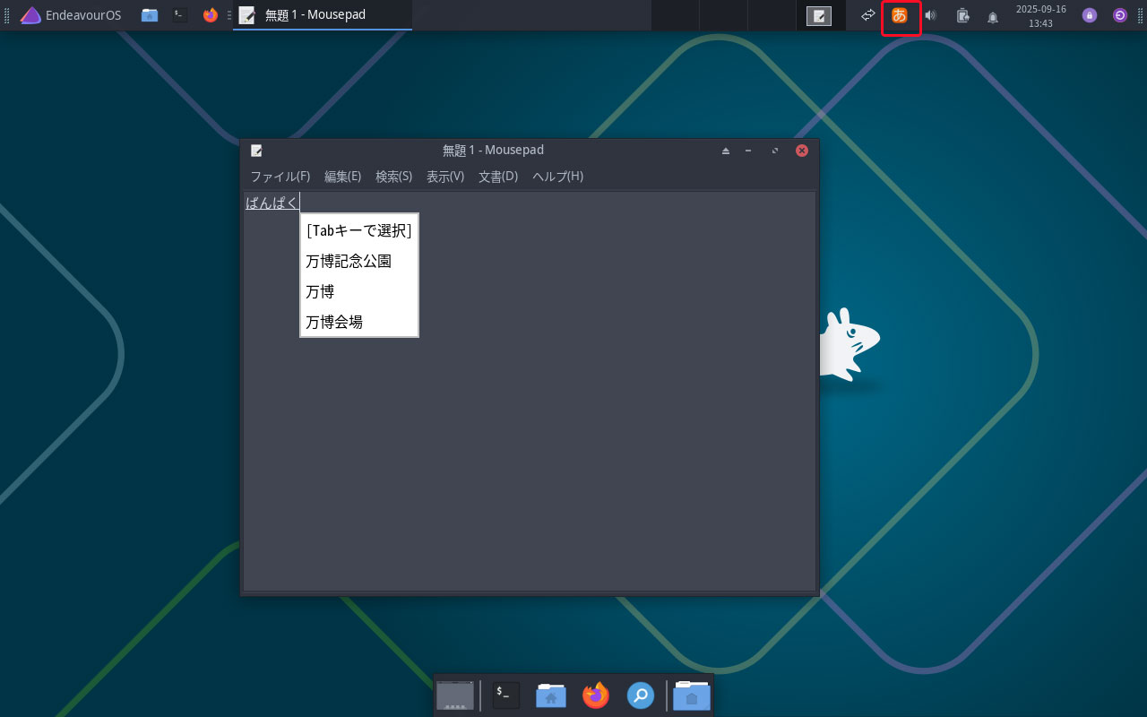Open the power manager battery icon

pyautogui.click(x=962, y=15)
